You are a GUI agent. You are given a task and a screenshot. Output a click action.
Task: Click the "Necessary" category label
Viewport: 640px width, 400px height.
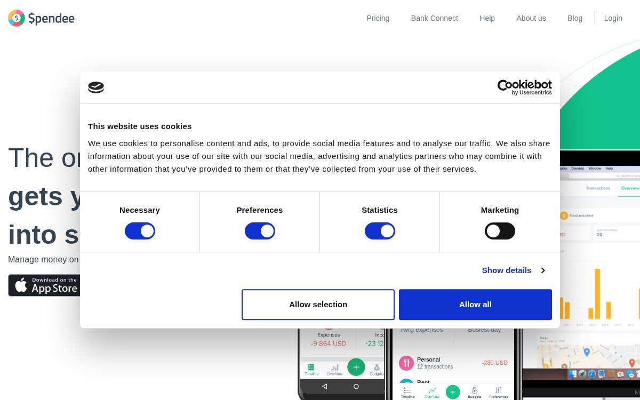click(140, 210)
